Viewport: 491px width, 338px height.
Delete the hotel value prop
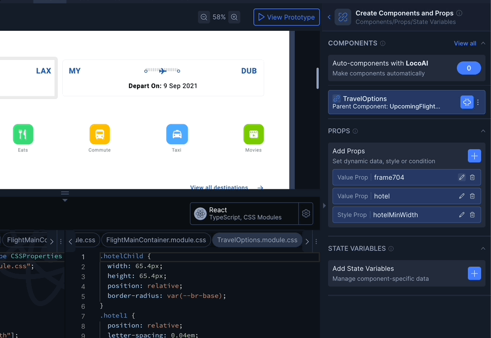pyautogui.click(x=472, y=196)
